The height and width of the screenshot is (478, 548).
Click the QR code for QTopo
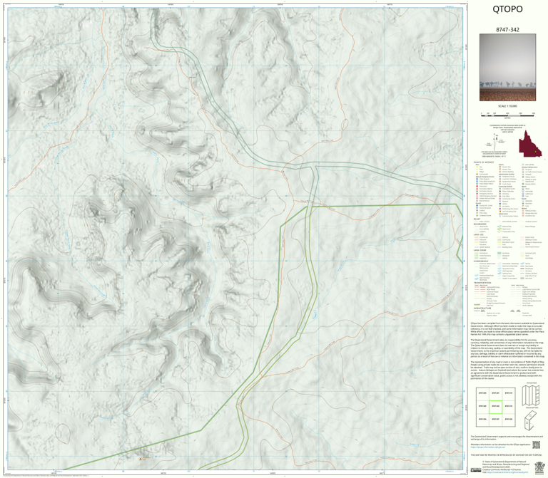[x=536, y=445]
